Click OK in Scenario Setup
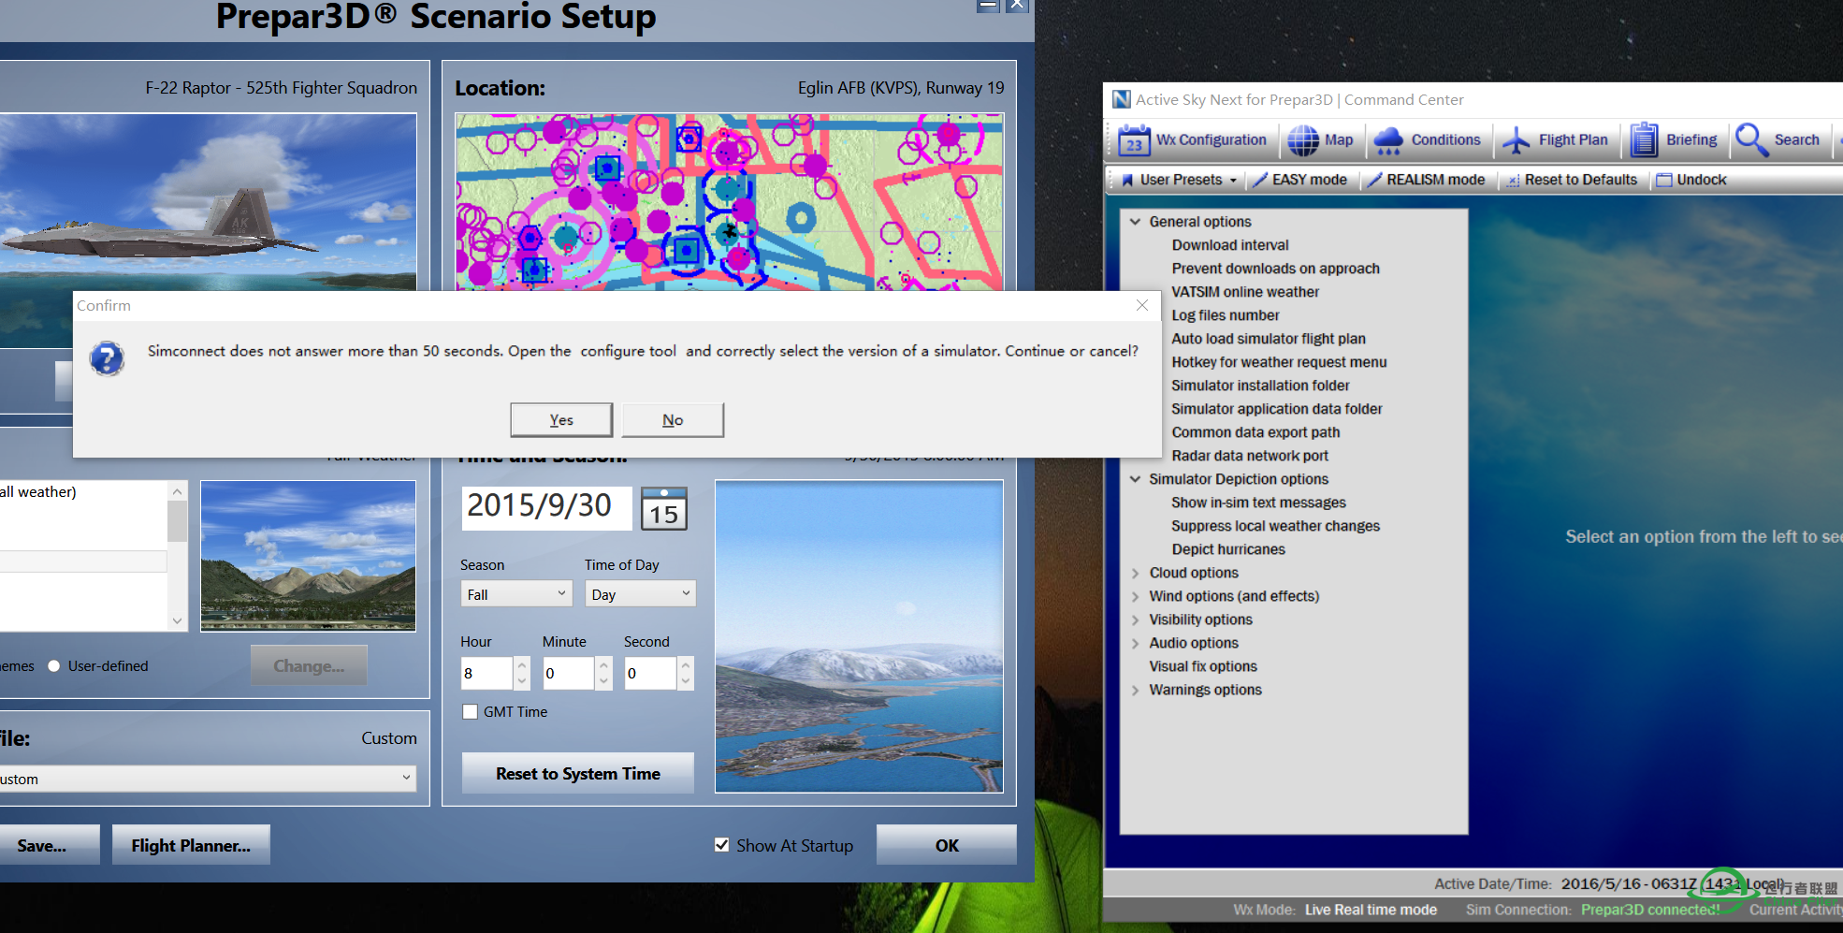Screen dimensions: 1843x933 tap(947, 845)
